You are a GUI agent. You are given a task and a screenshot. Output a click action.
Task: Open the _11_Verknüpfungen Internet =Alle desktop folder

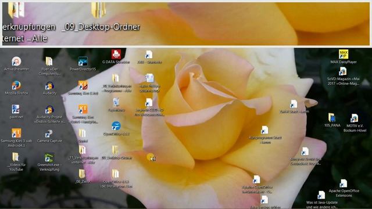83,150
